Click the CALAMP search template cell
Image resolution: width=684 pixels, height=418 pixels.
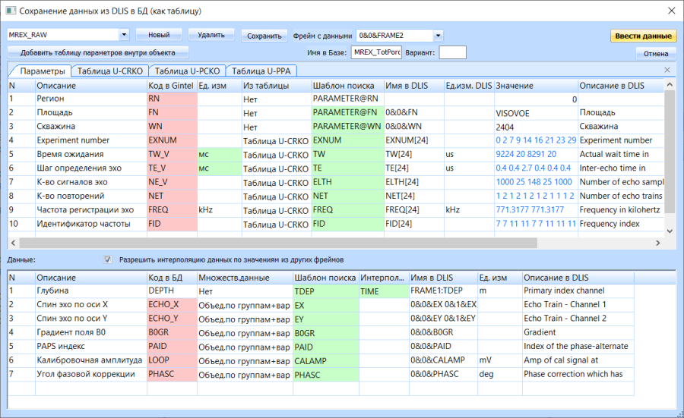(326, 361)
